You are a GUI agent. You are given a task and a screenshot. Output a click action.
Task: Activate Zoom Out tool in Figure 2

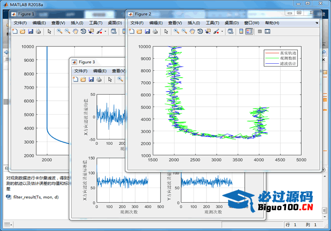click(184, 31)
